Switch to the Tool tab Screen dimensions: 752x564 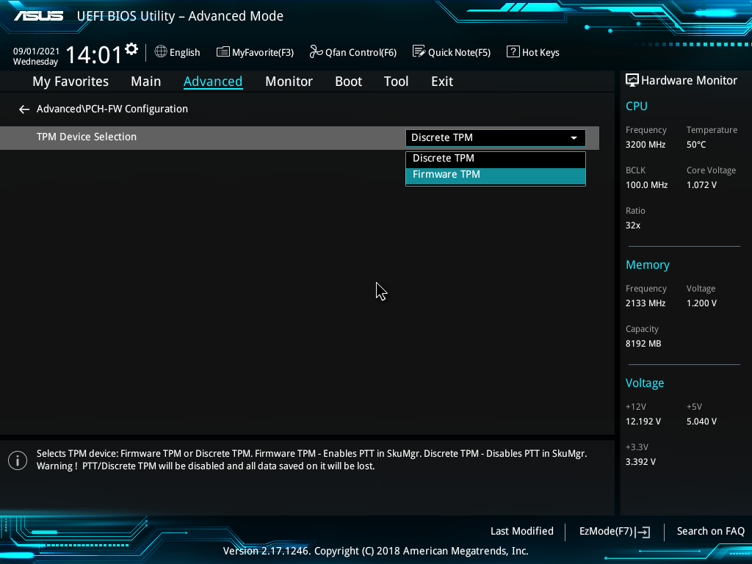tap(396, 81)
